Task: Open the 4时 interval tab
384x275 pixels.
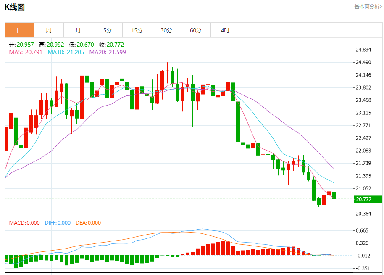Action: coord(225,30)
